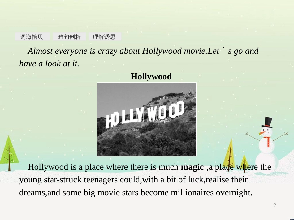Viewport: 294px width, 220px height.
Task: Click the Hollywood sign photo
Action: (x=147, y=119)
